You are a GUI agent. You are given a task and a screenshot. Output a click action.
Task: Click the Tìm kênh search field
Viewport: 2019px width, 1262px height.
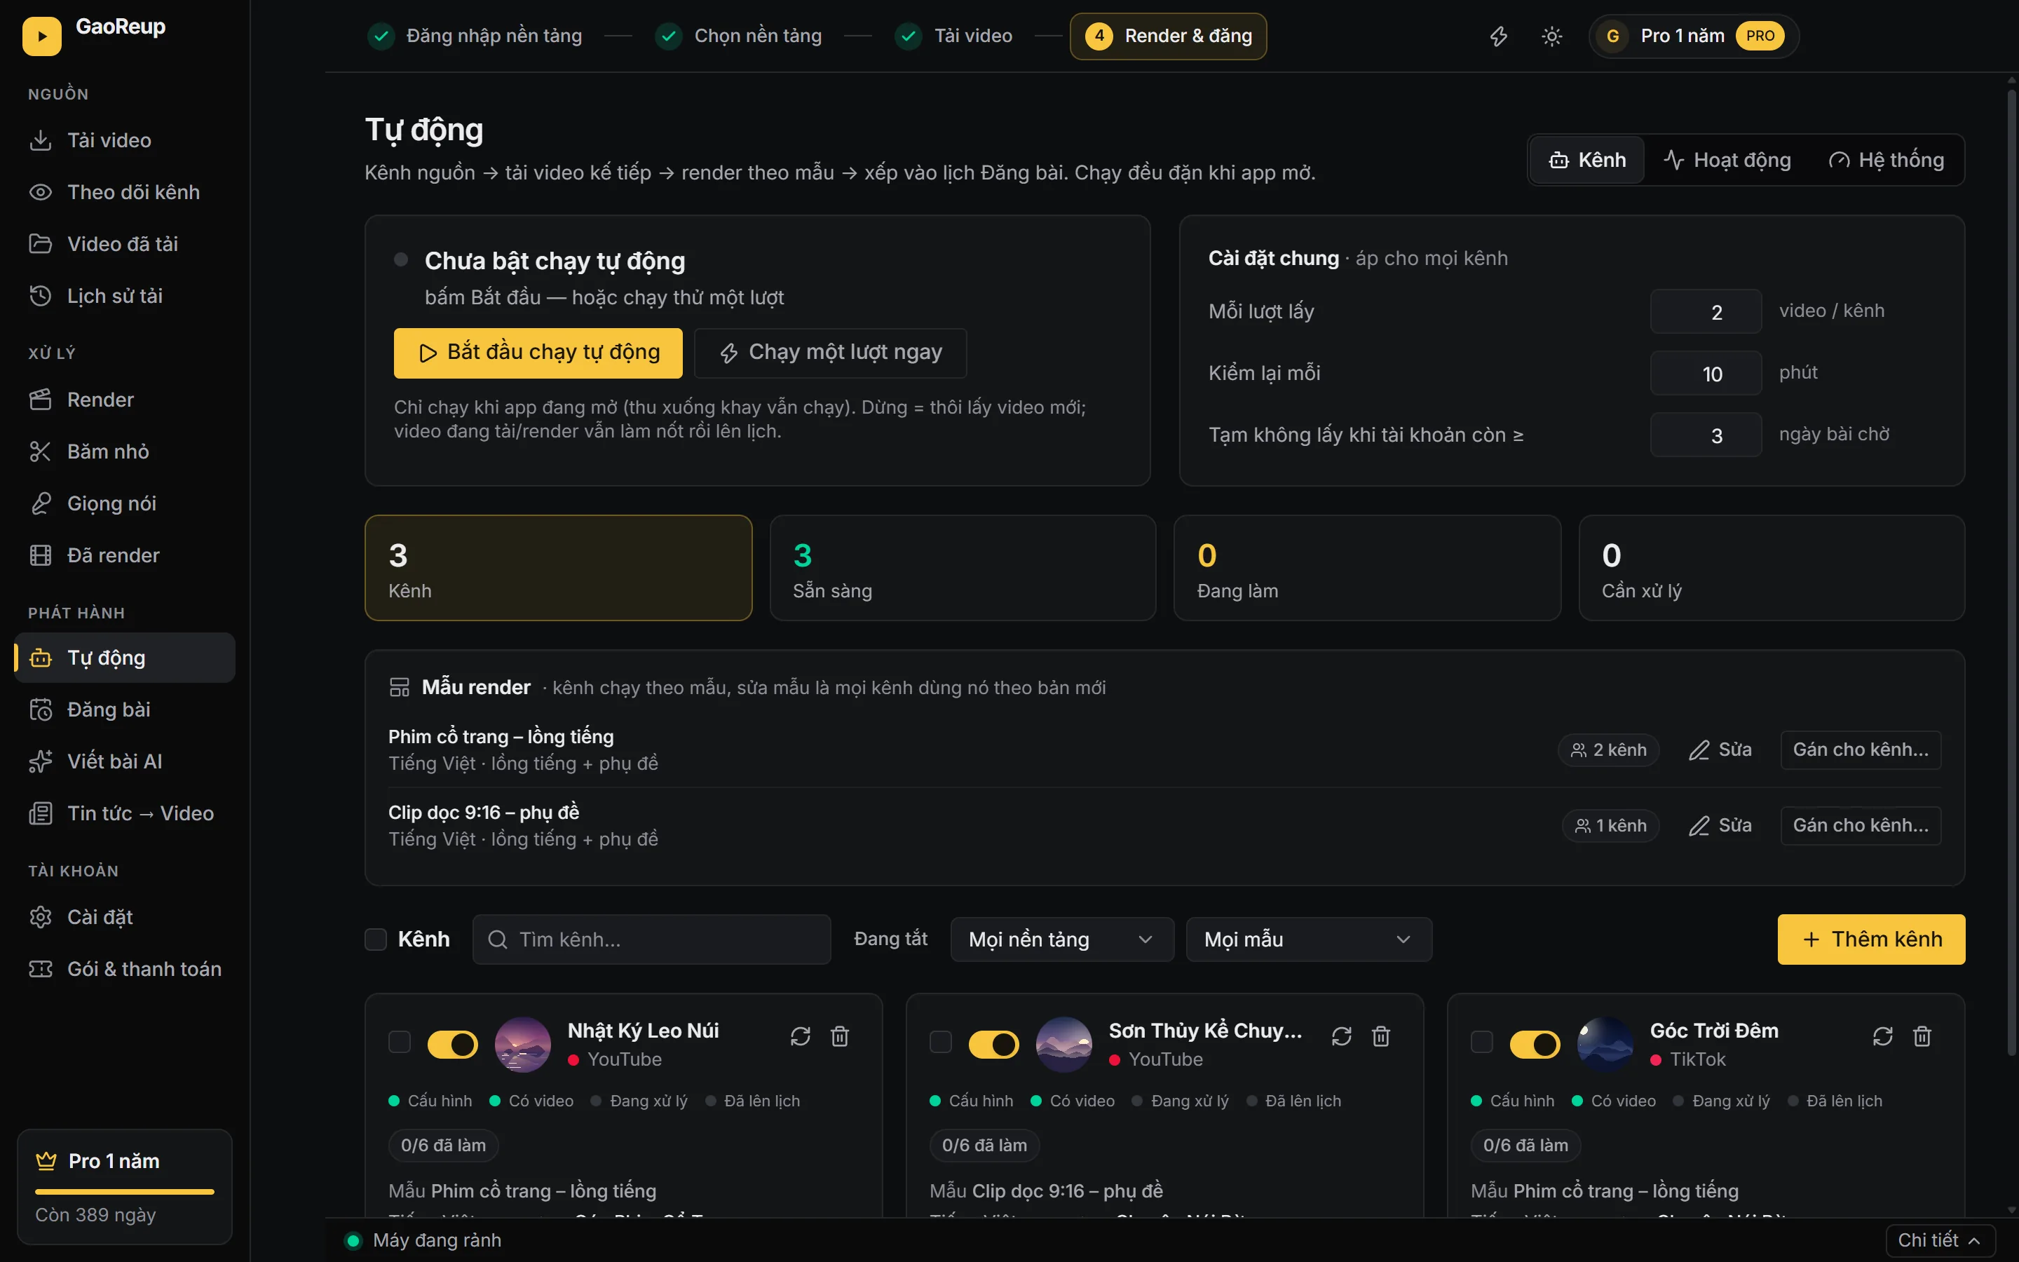651,939
